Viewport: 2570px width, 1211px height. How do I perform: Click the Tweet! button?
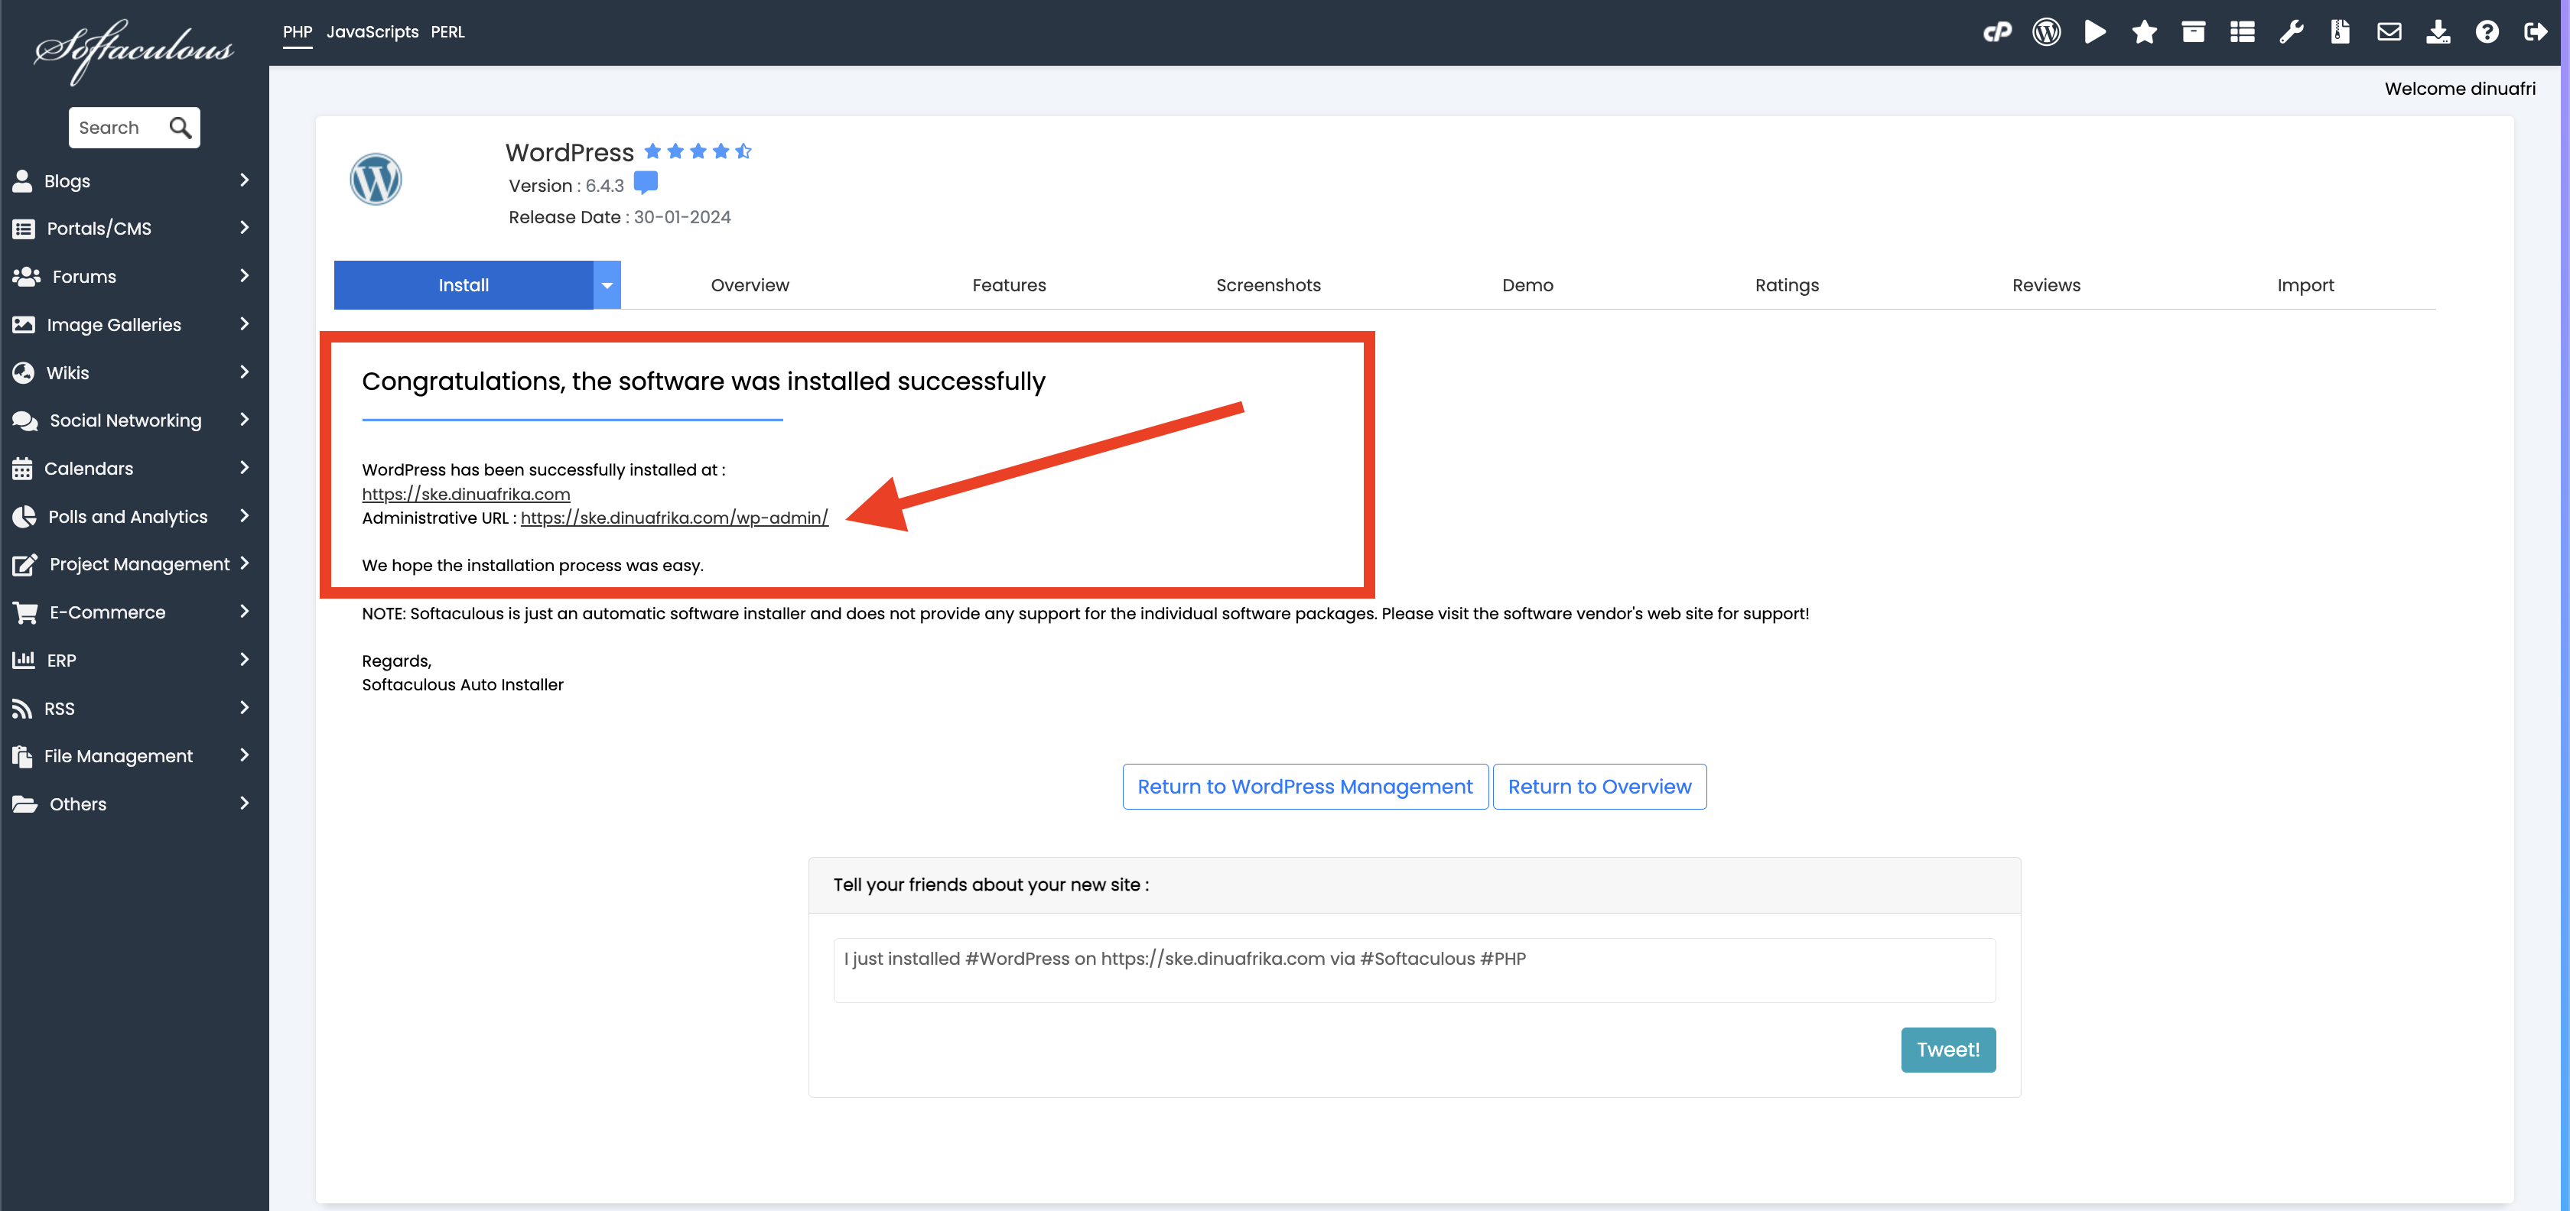tap(1947, 1050)
